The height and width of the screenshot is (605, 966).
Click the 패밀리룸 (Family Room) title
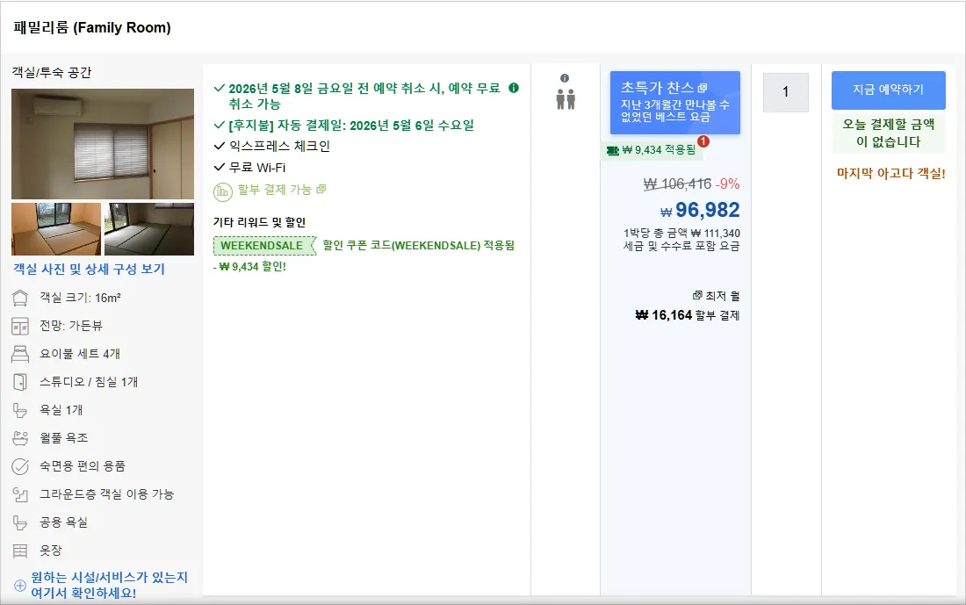click(x=92, y=28)
